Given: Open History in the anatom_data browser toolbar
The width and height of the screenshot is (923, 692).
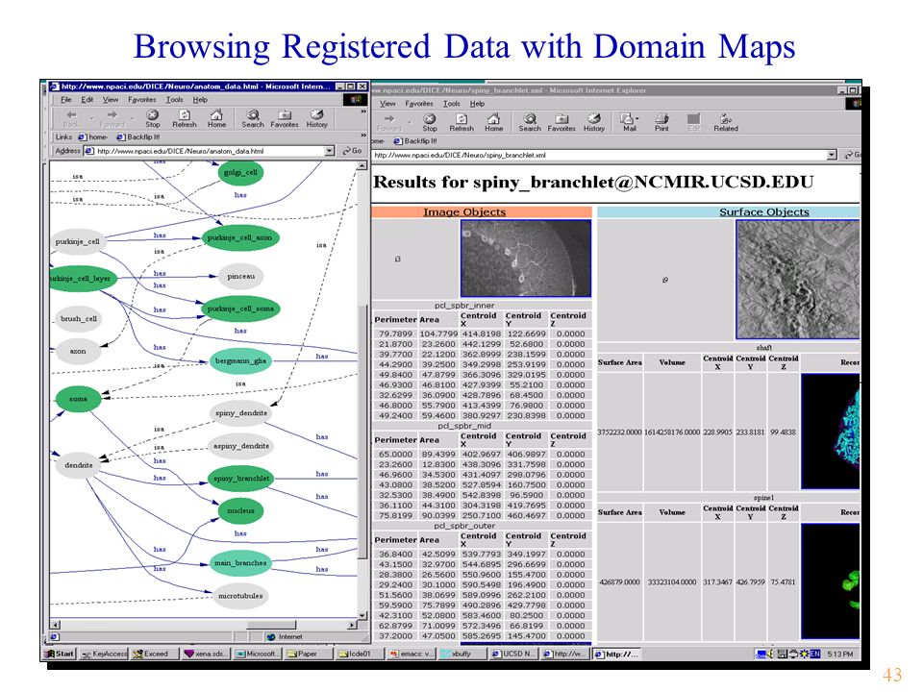Looking at the screenshot, I should click(316, 118).
